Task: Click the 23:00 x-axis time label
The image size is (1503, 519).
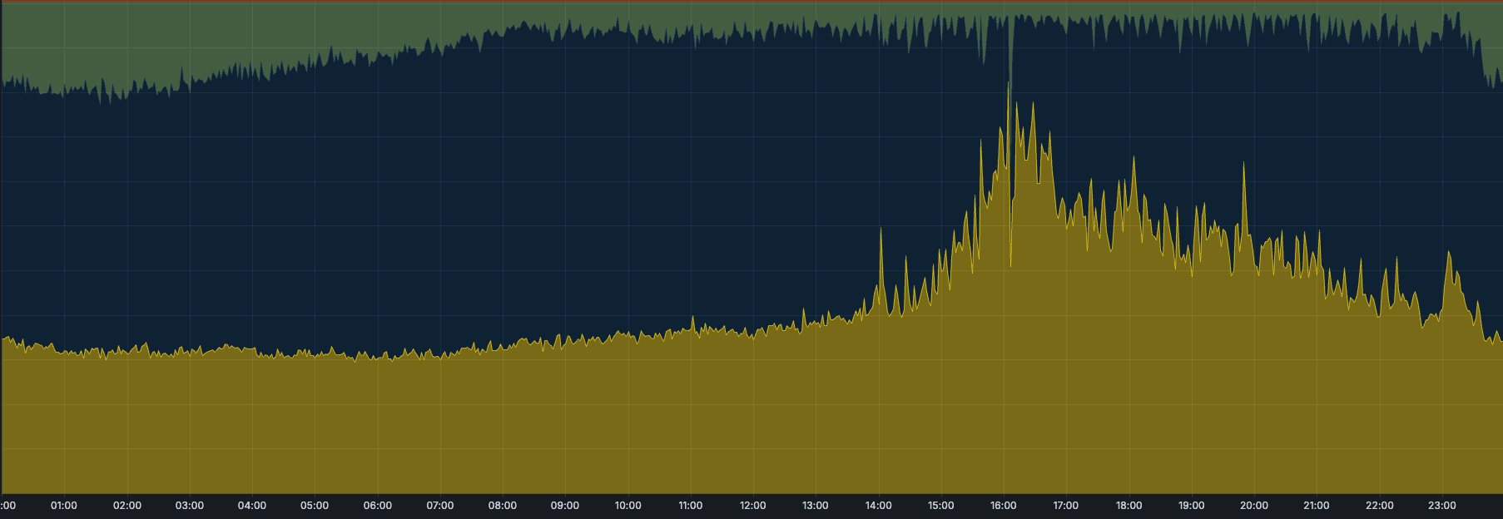Action: (x=1441, y=506)
